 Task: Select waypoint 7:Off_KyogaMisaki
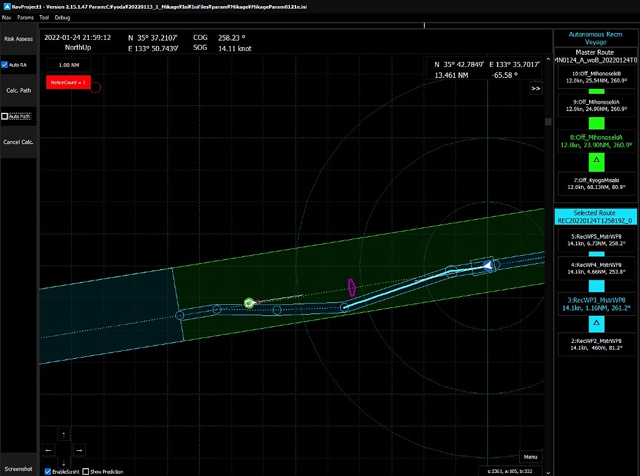tap(596, 183)
